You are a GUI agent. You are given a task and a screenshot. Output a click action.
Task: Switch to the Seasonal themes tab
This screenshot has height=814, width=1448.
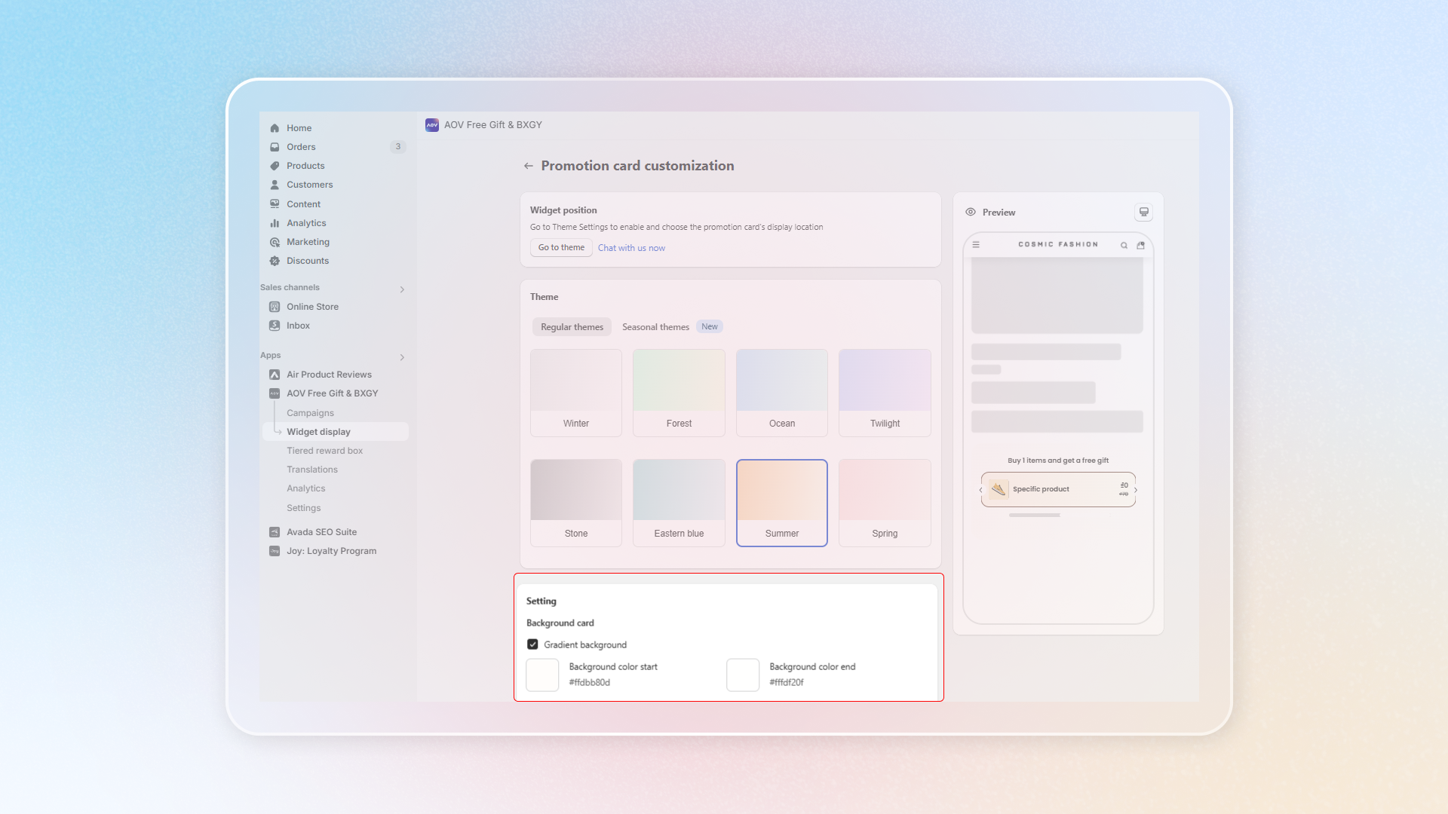(x=655, y=327)
